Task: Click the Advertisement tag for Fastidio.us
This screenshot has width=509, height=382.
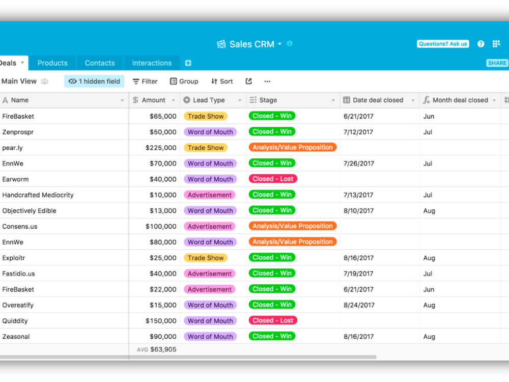Action: point(209,274)
